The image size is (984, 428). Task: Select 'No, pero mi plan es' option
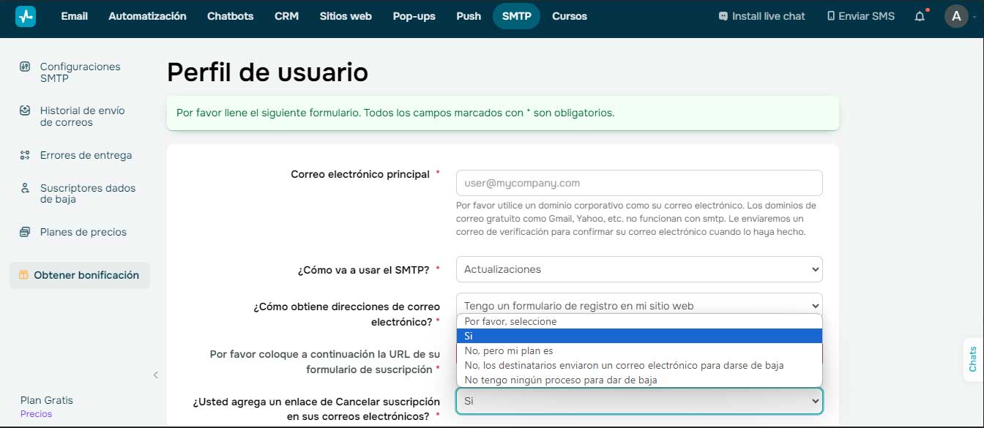coord(508,350)
